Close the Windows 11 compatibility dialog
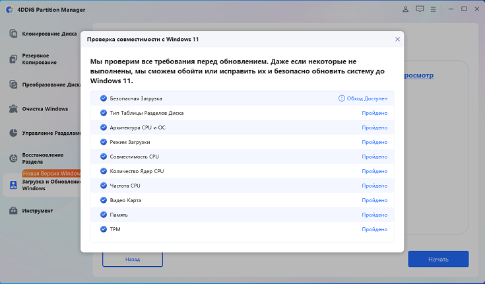485x284 pixels. point(397,40)
